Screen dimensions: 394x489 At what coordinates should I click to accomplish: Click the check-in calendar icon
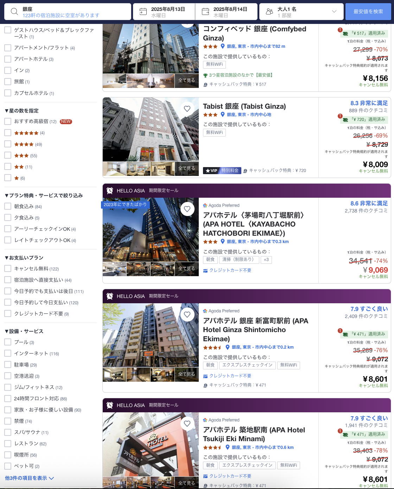143,12
